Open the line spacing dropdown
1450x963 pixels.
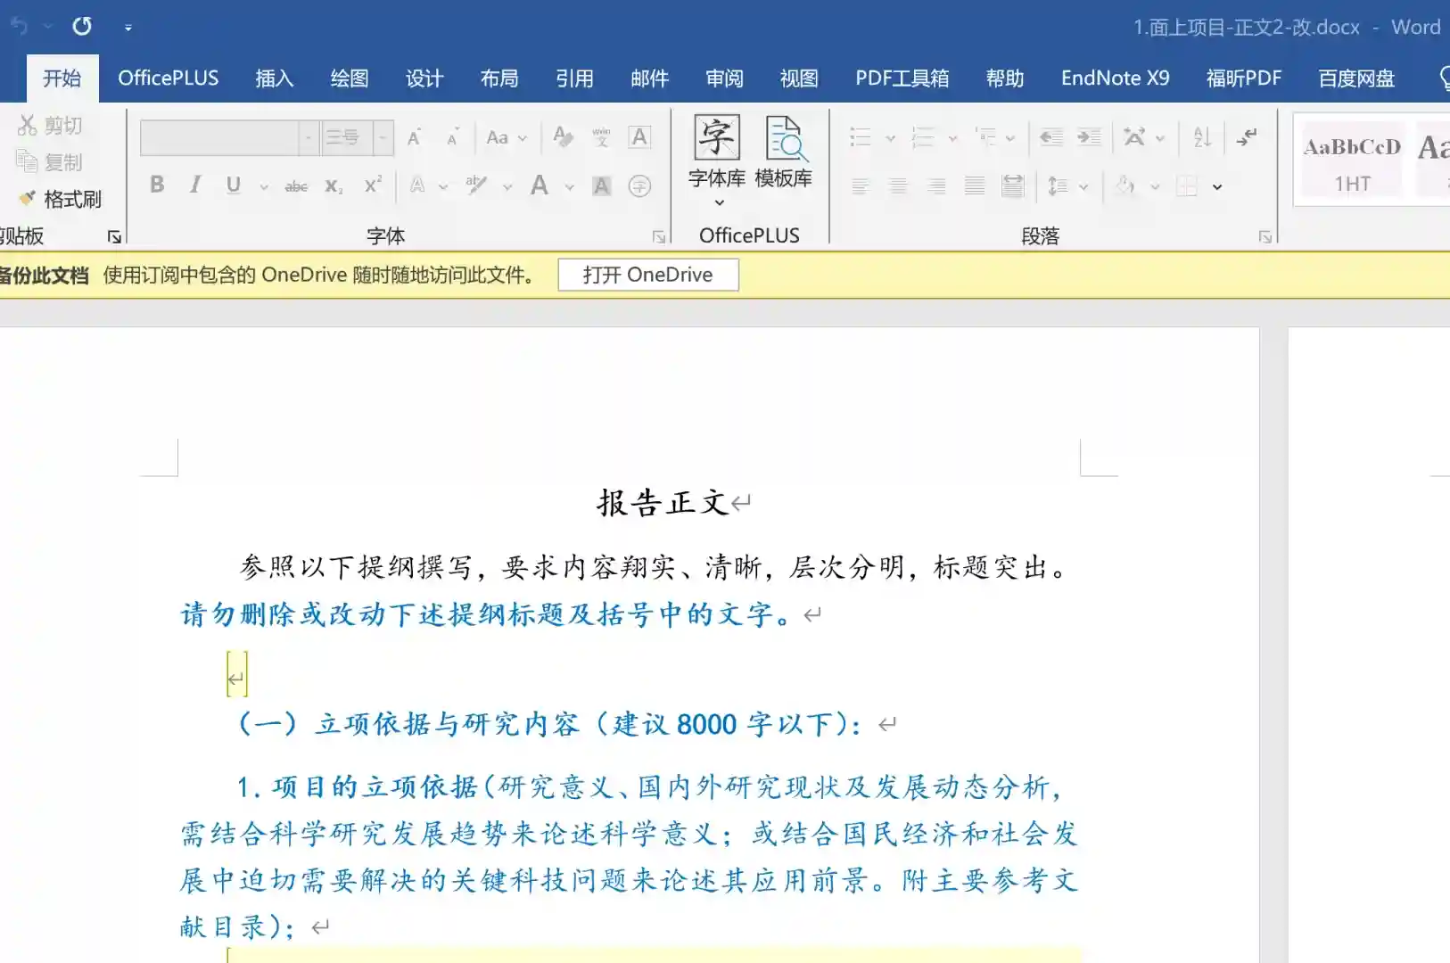pos(1083,186)
